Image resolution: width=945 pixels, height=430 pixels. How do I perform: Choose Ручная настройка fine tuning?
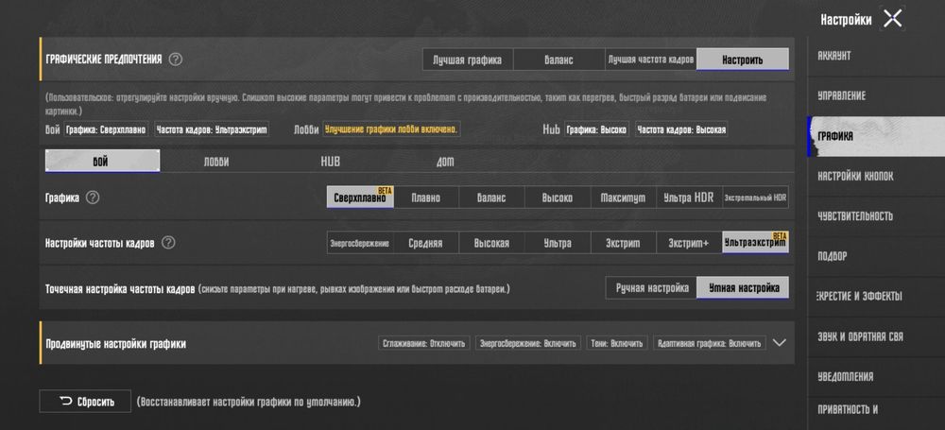[x=651, y=287]
